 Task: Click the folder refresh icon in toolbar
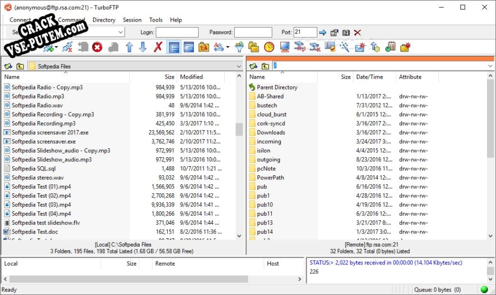[203, 47]
